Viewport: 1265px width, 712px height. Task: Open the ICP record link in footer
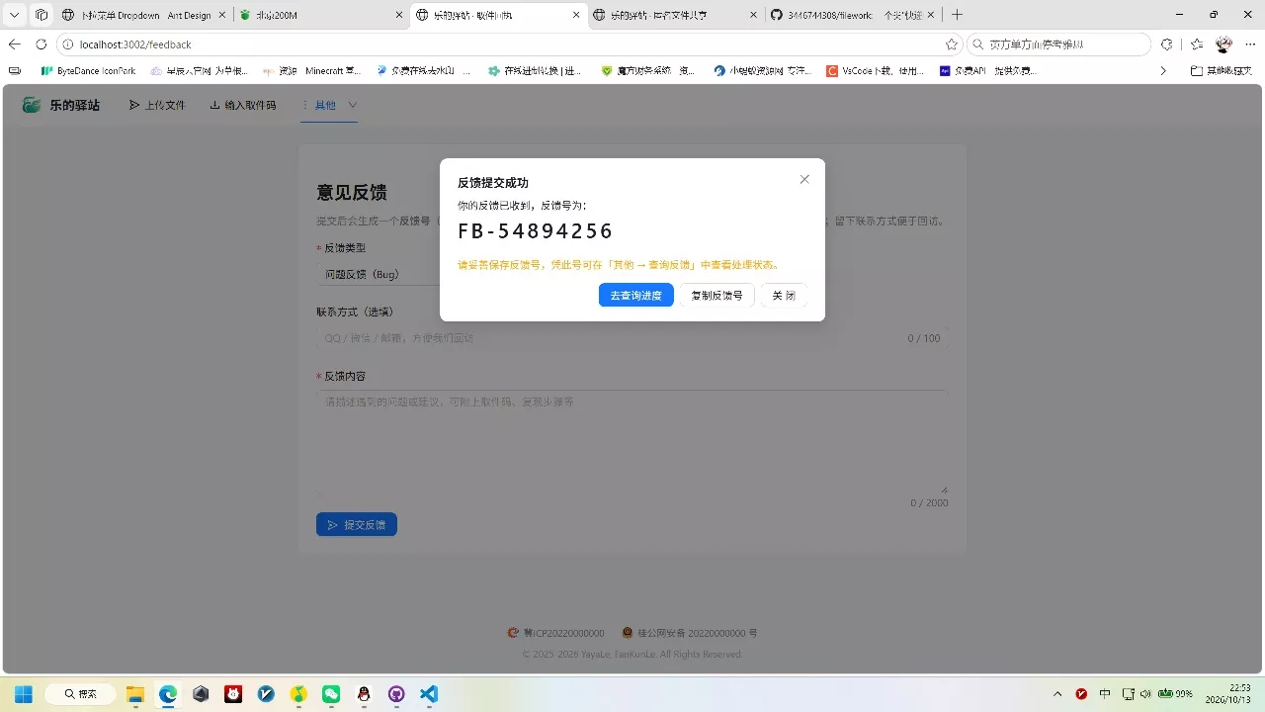(555, 633)
